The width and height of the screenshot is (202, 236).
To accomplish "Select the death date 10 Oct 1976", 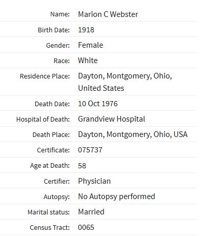I will (x=98, y=104).
